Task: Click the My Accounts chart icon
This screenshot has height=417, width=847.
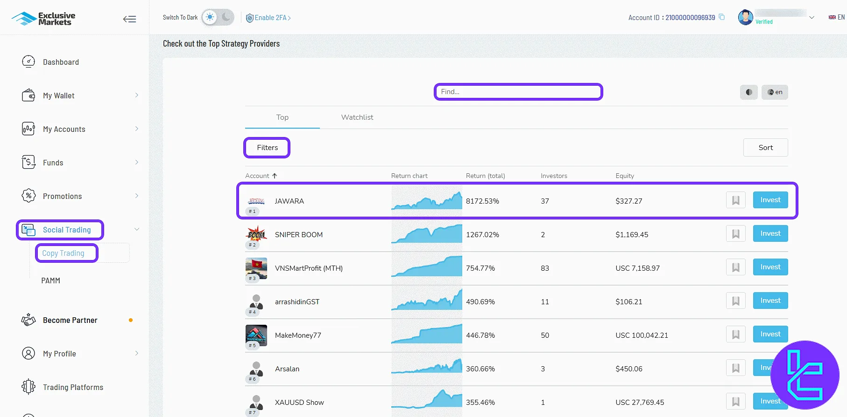Action: pyautogui.click(x=28, y=129)
